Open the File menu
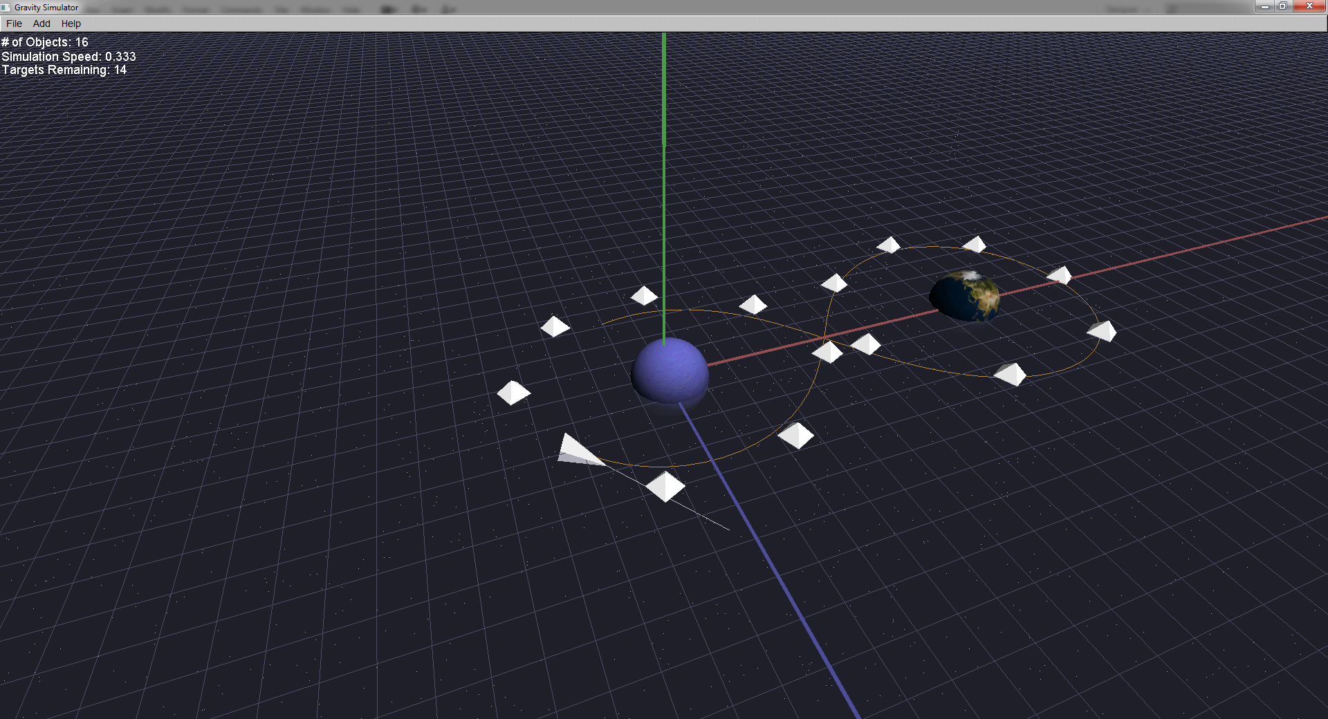1328x719 pixels. 14,24
